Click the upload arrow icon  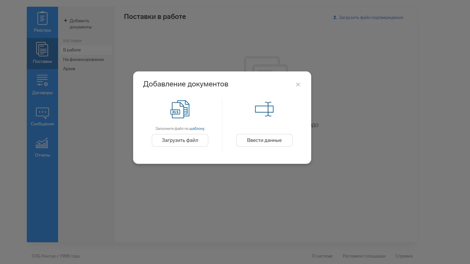click(335, 17)
